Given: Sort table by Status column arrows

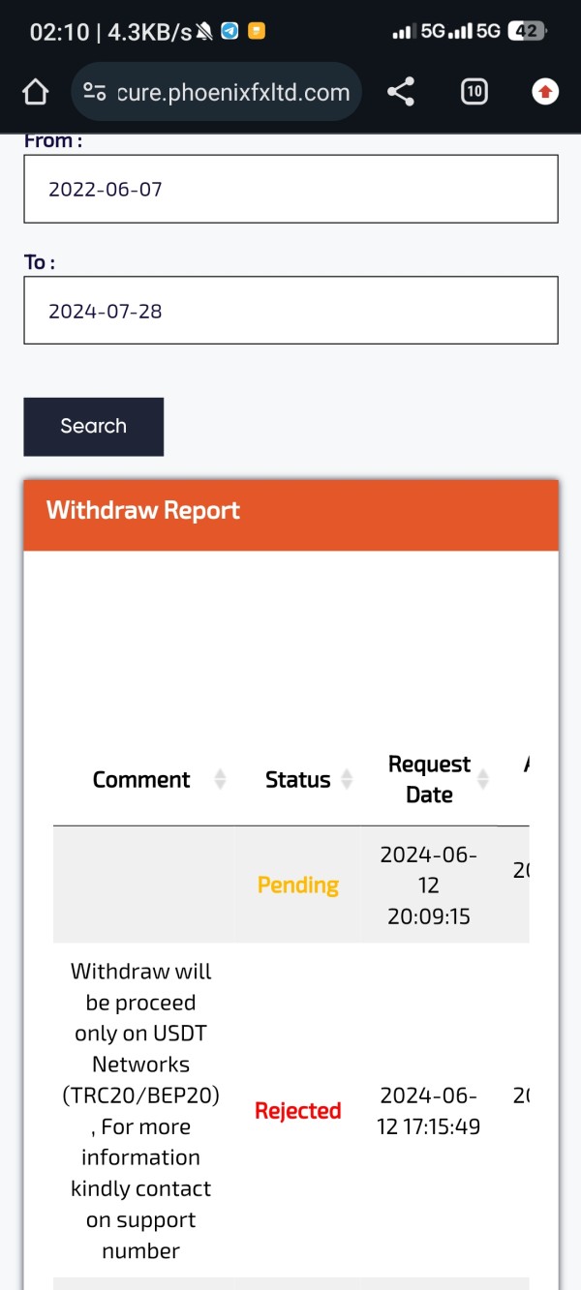Looking at the screenshot, I should pyautogui.click(x=347, y=779).
